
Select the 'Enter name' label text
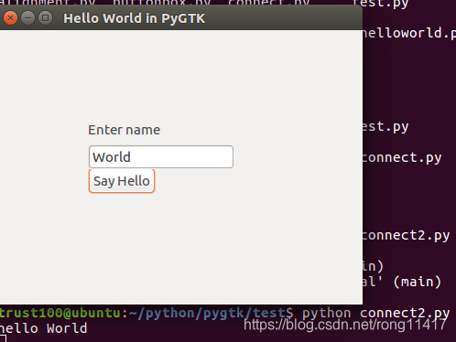[x=125, y=130]
